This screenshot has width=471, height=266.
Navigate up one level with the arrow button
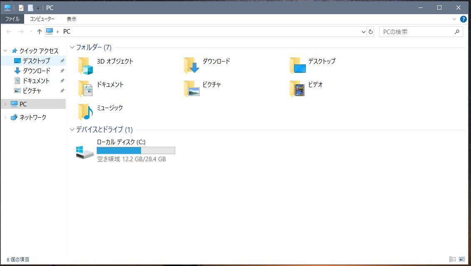click(x=39, y=32)
